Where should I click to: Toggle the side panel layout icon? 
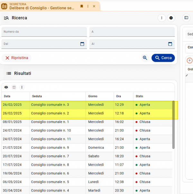click(186, 18)
